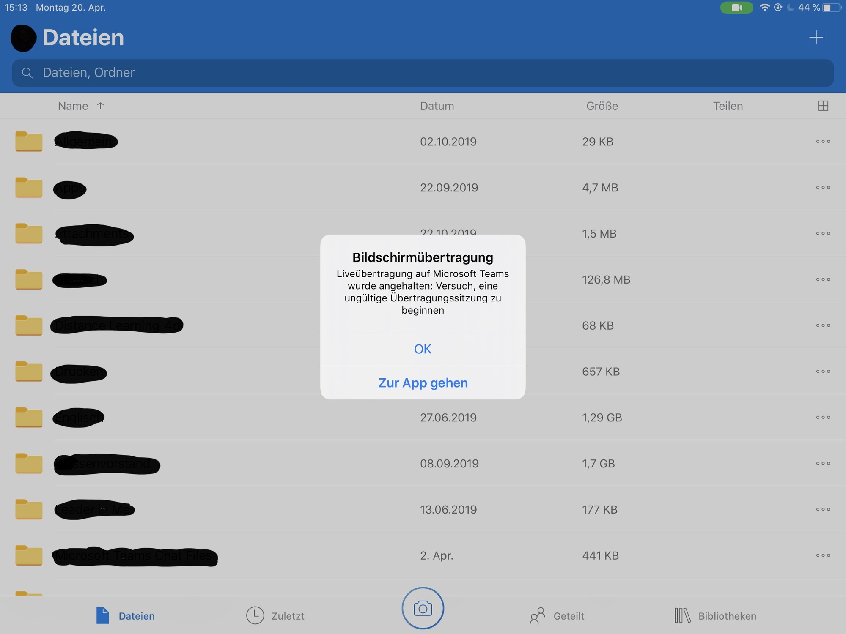Select the Dateien tab in bottom bar
The image size is (846, 634).
point(125,616)
